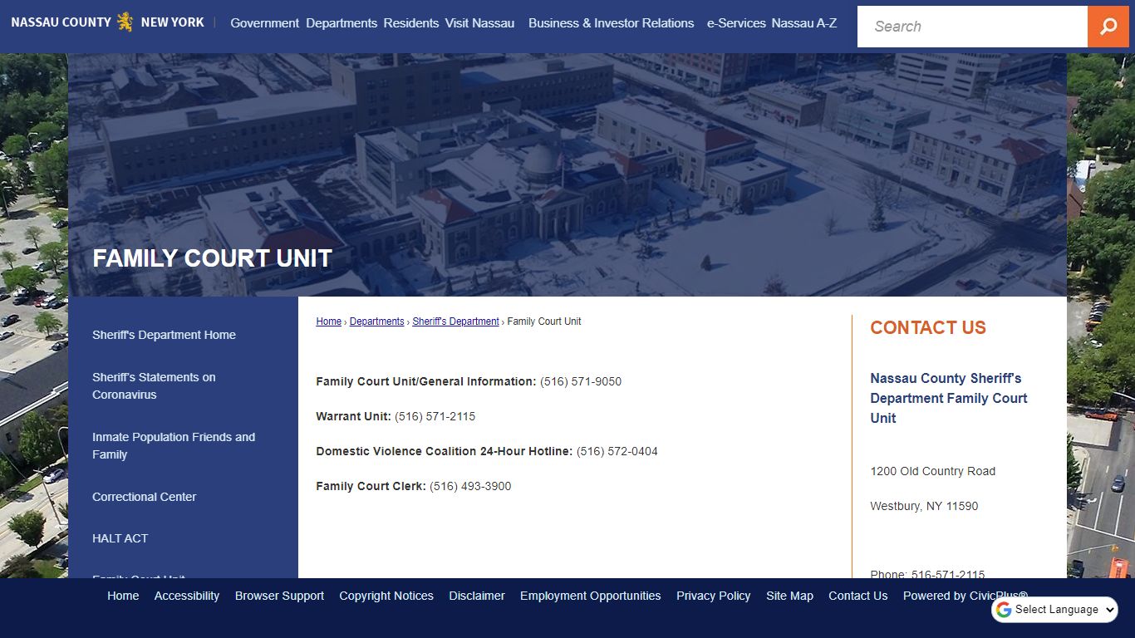Image resolution: width=1135 pixels, height=638 pixels.
Task: Open footer Contact Us link
Action: [x=857, y=596]
